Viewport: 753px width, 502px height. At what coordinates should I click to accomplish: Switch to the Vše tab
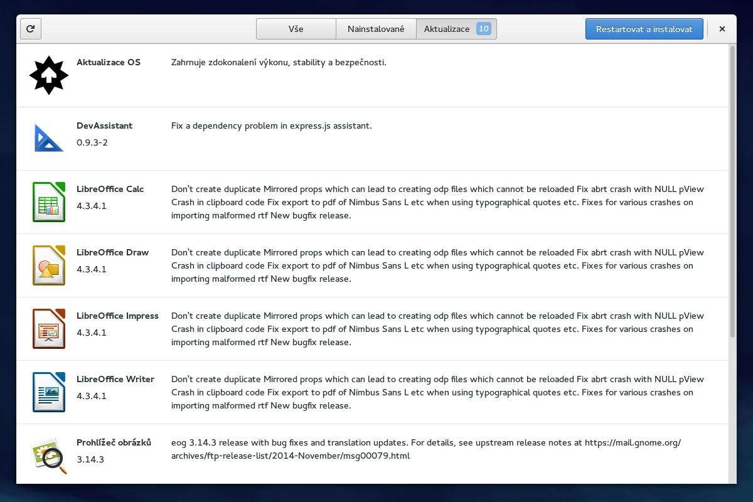[296, 29]
